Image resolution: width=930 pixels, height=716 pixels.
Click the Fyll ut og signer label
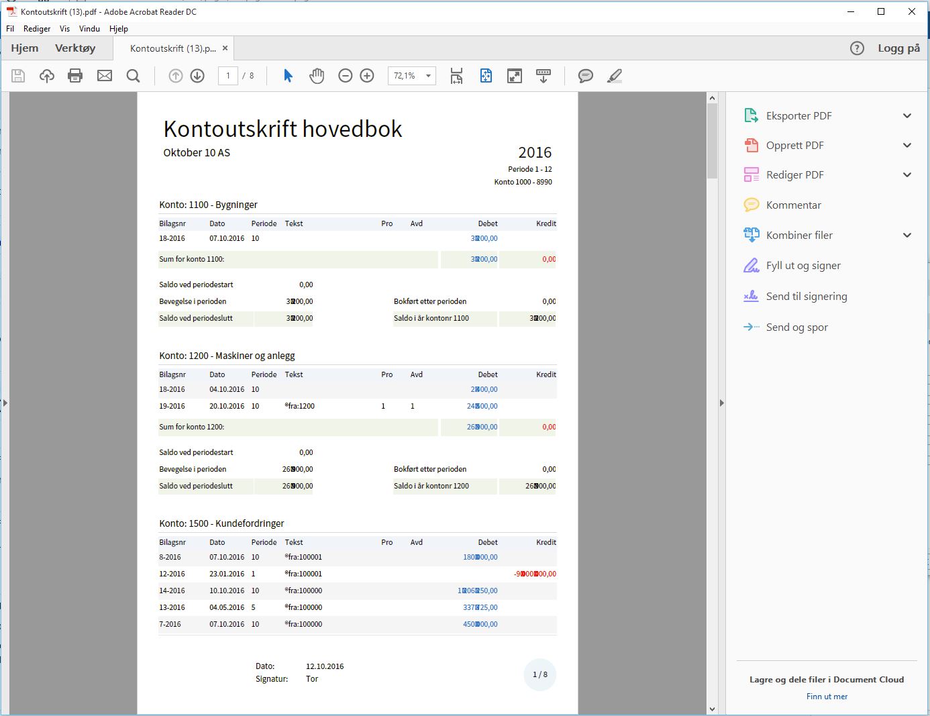tap(803, 265)
